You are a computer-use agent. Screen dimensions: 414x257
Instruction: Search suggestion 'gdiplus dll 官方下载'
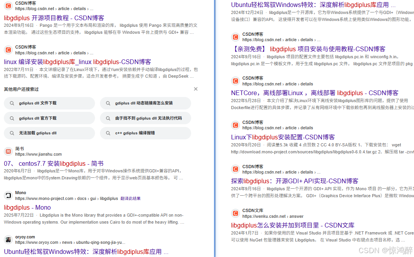tap(49, 118)
